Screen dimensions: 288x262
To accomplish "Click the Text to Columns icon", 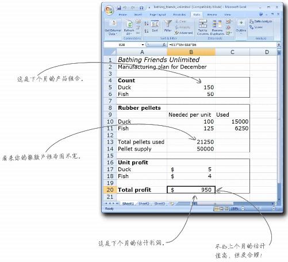I will coord(202,24).
